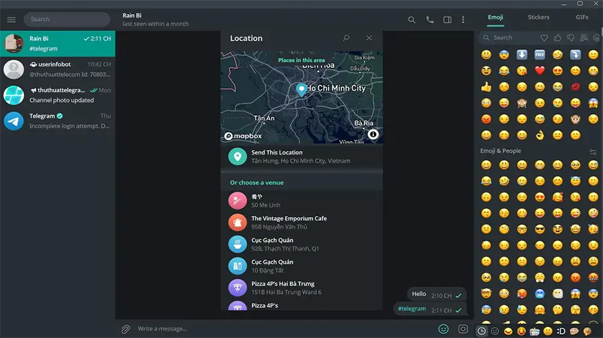Select the duck emoji pack in footer
The width and height of the screenshot is (603, 338).
(x=508, y=331)
